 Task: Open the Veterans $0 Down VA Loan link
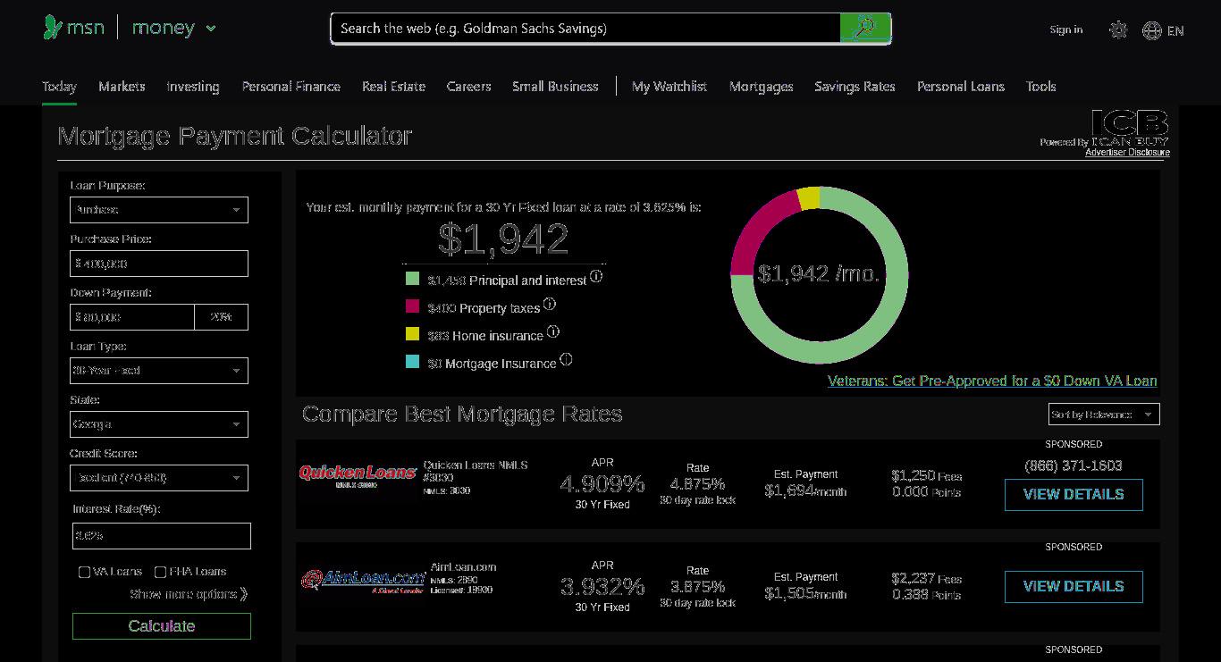coord(992,381)
